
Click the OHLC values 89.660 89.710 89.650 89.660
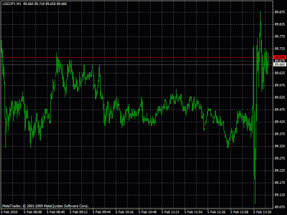[45, 4]
